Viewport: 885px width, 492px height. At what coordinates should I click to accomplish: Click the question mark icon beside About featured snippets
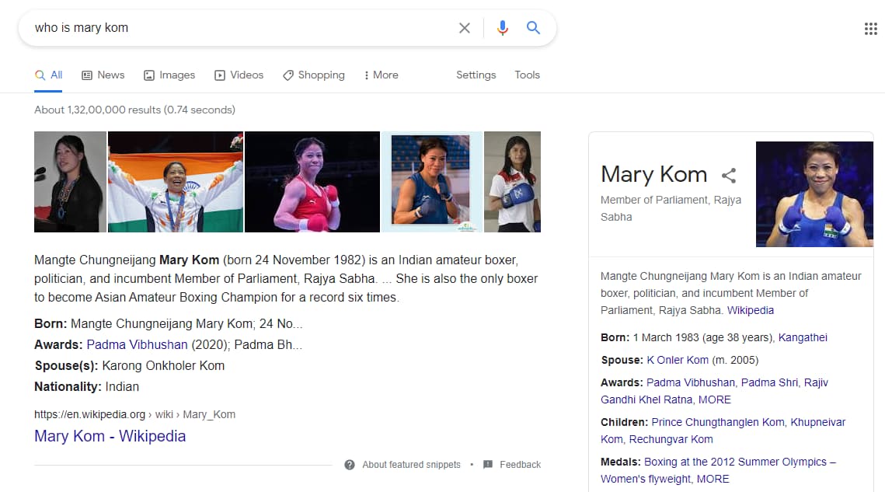coord(350,464)
